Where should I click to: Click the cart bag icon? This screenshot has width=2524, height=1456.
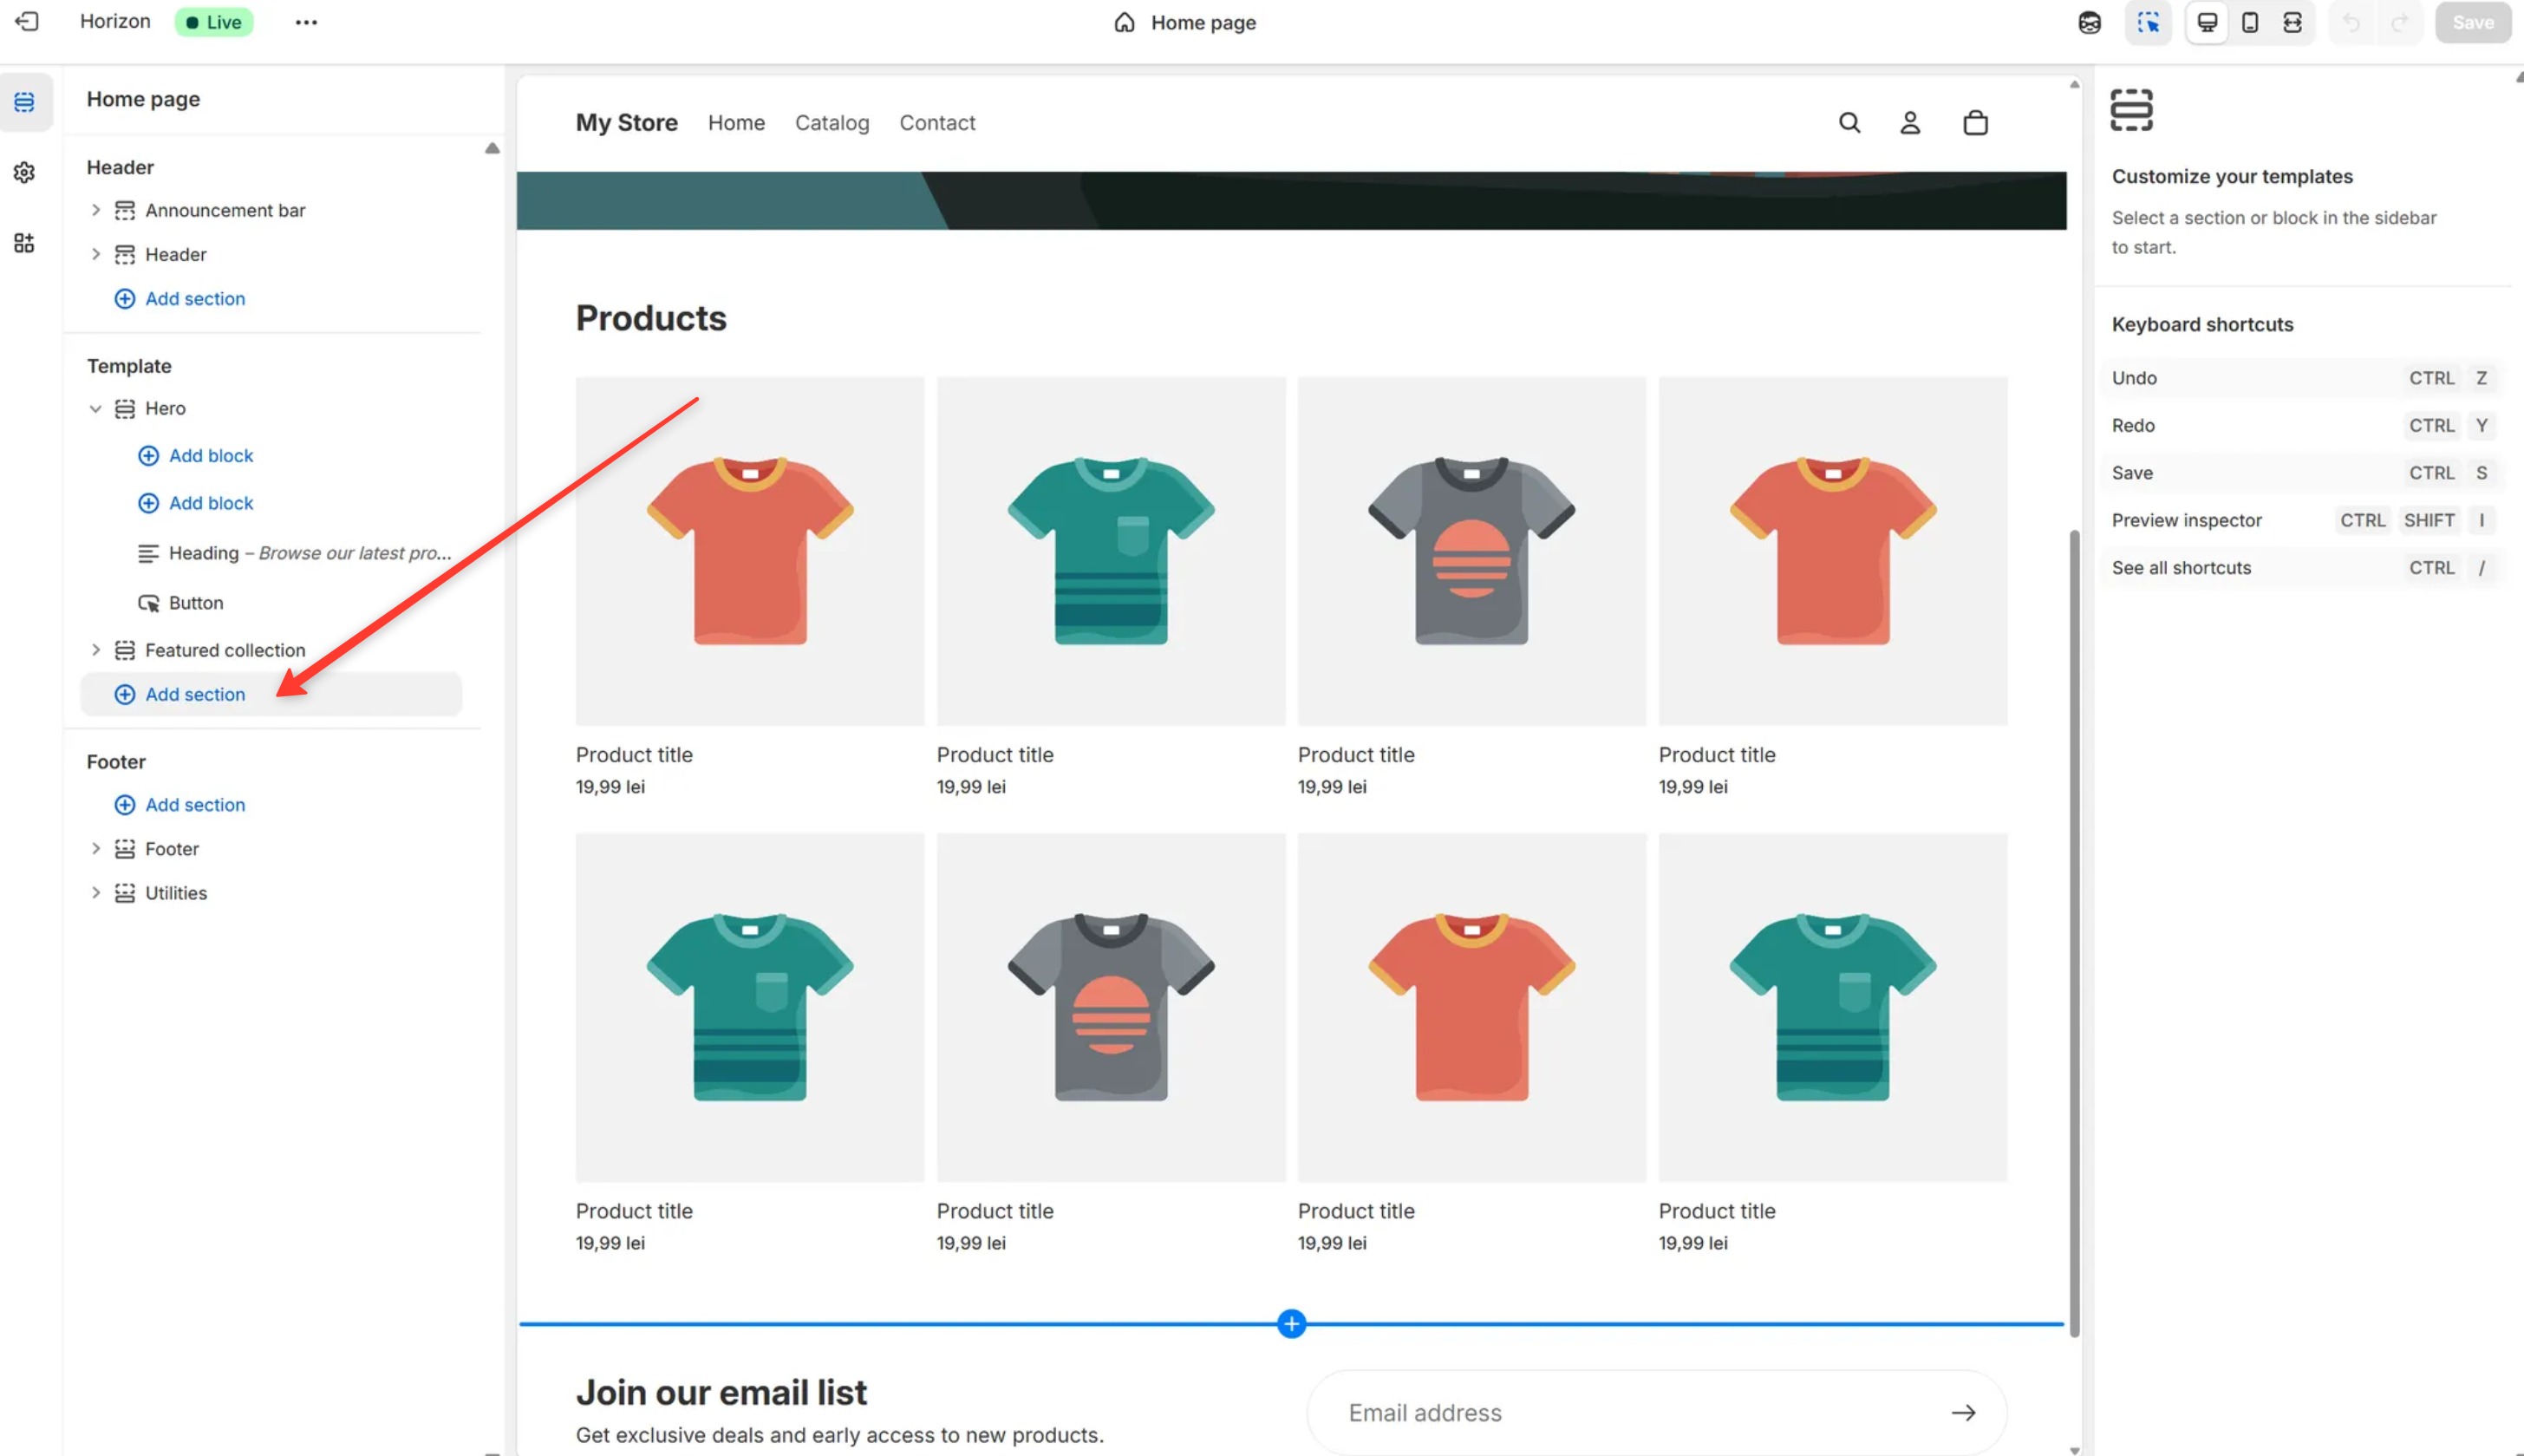pos(1974,123)
